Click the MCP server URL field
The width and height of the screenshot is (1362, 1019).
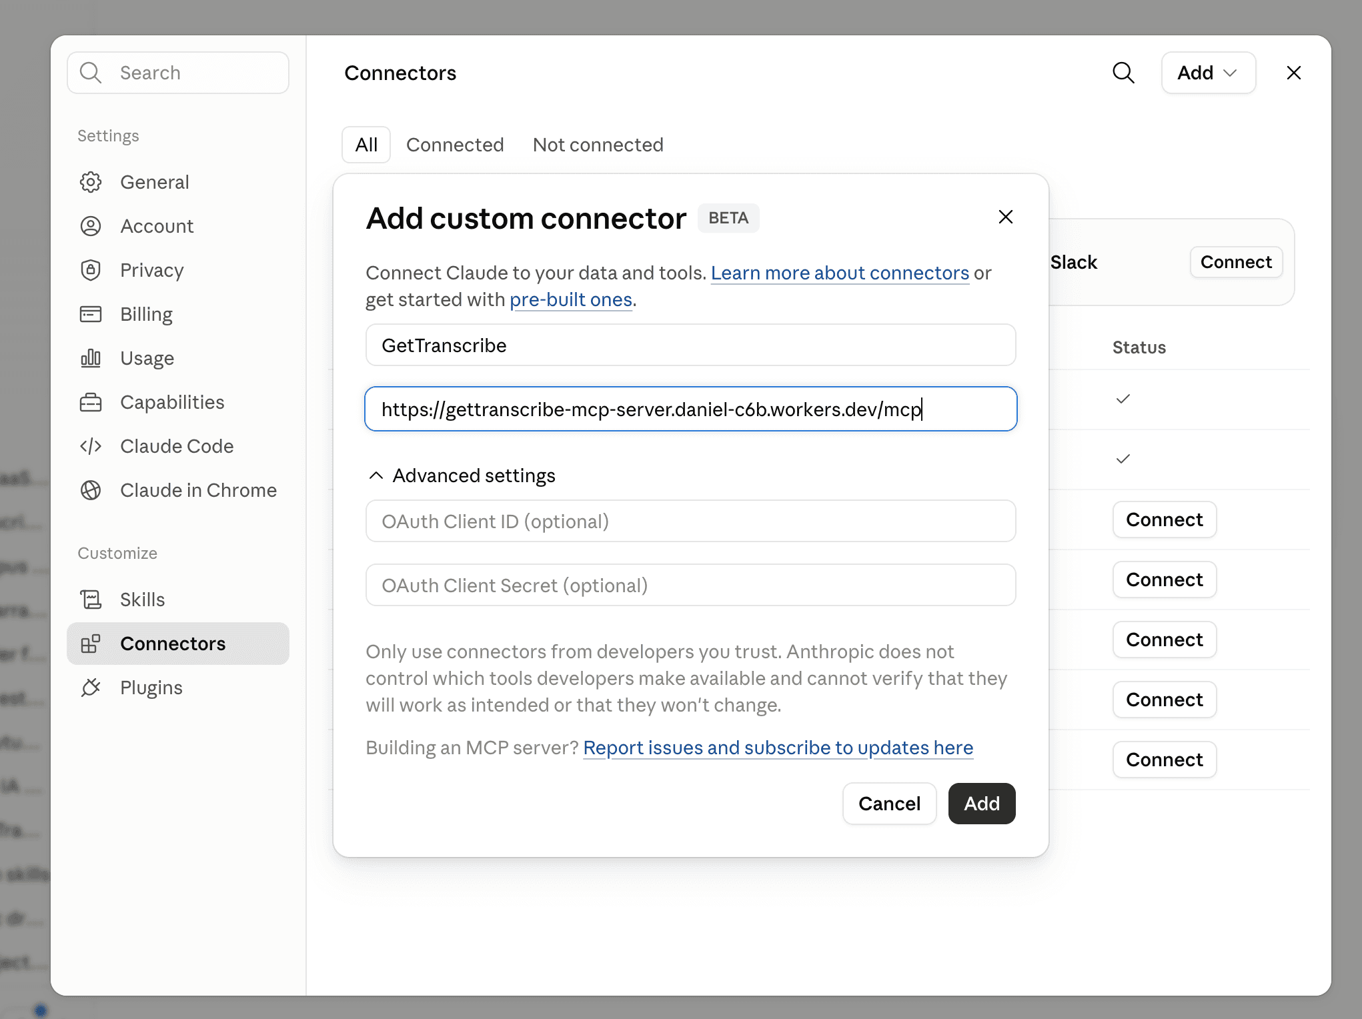691,409
